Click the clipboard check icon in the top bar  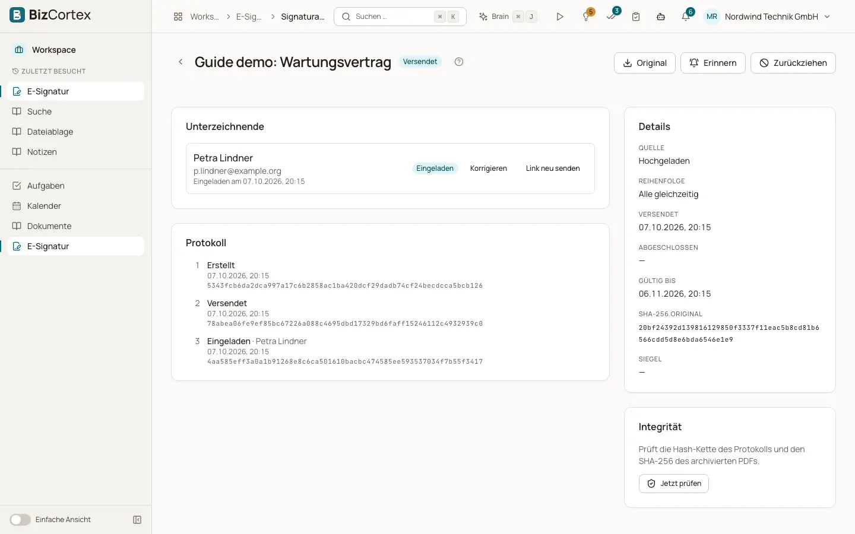[x=636, y=17]
